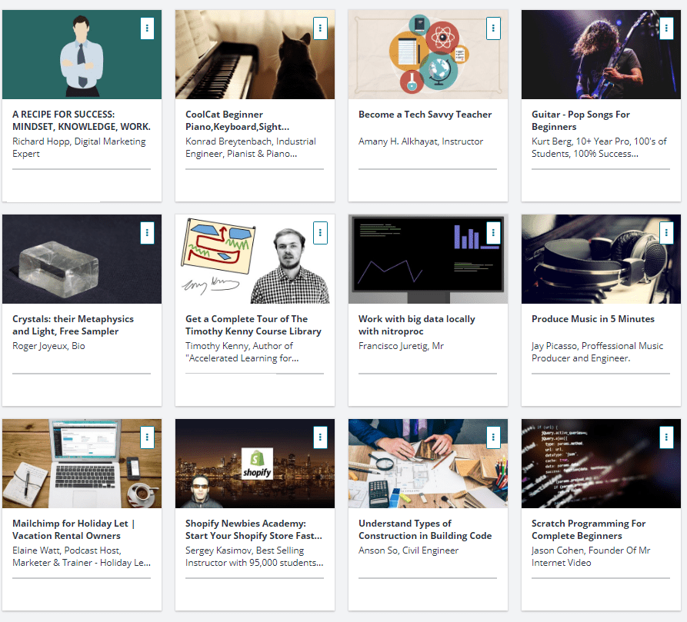Image resolution: width=687 pixels, height=622 pixels.
Task: Open three-dot menu on Crystals Metaphysics card
Action: [x=148, y=233]
